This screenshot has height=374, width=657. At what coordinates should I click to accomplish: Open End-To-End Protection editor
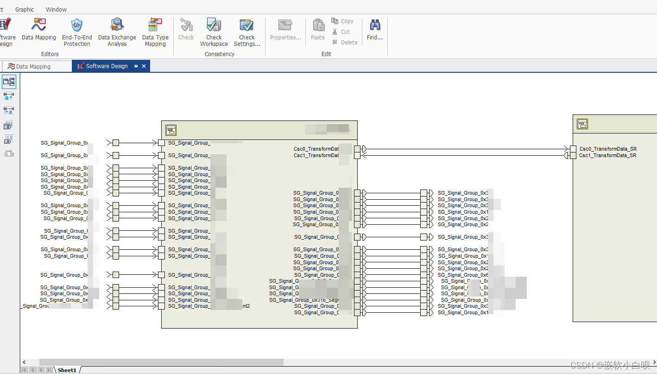[77, 32]
